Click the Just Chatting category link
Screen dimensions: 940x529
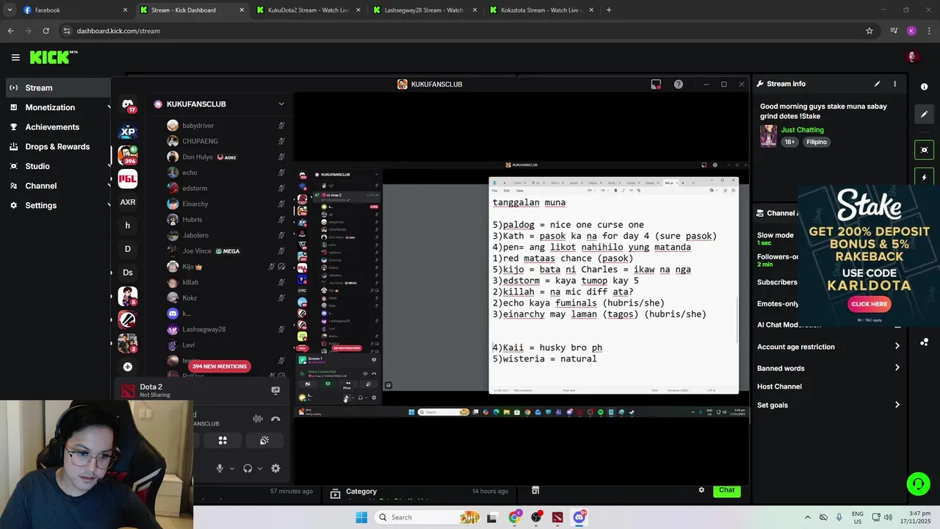pos(802,130)
